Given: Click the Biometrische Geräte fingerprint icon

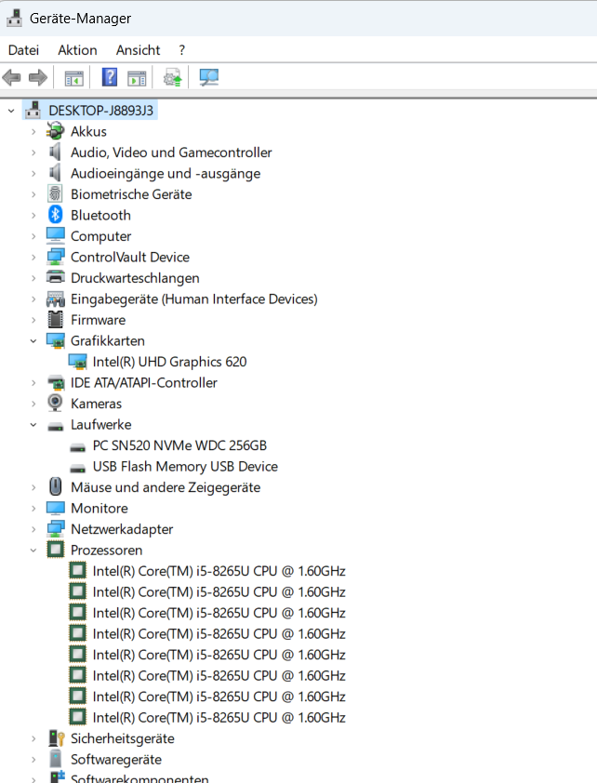Looking at the screenshot, I should (x=56, y=194).
